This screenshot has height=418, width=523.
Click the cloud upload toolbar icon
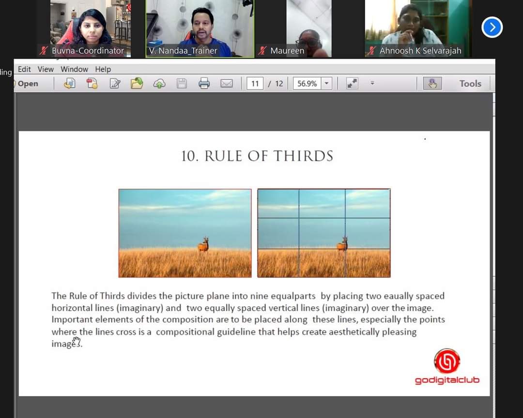tap(159, 83)
